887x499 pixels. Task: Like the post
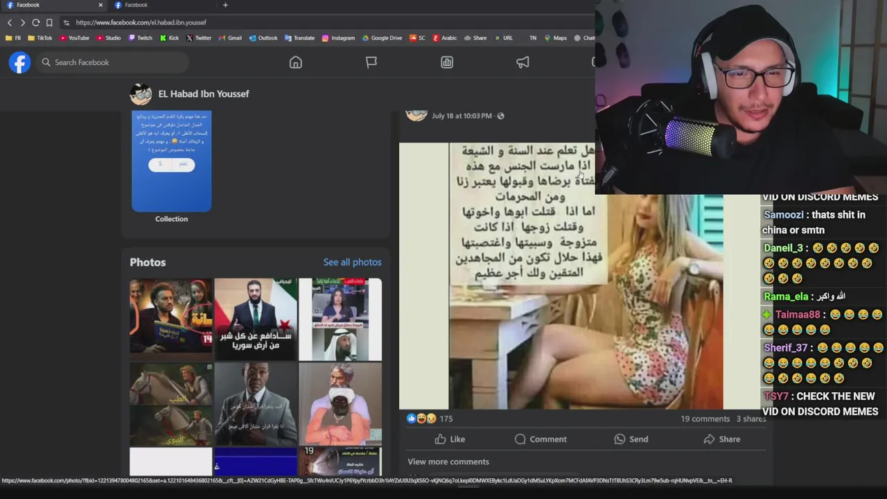[450, 439]
